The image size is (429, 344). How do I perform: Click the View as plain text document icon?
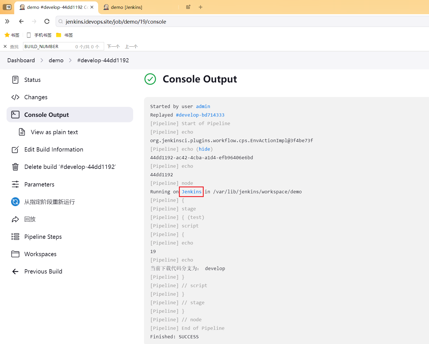(22, 132)
